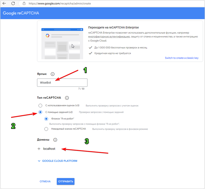This screenshot has width=205, height=189.
Task: Go back with the browser back arrow
Action: (5, 4)
